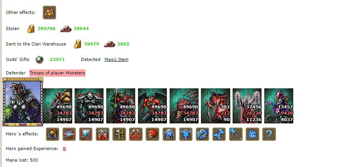
Task: Select the blue ice crystal effect icon
Action: [253, 134]
